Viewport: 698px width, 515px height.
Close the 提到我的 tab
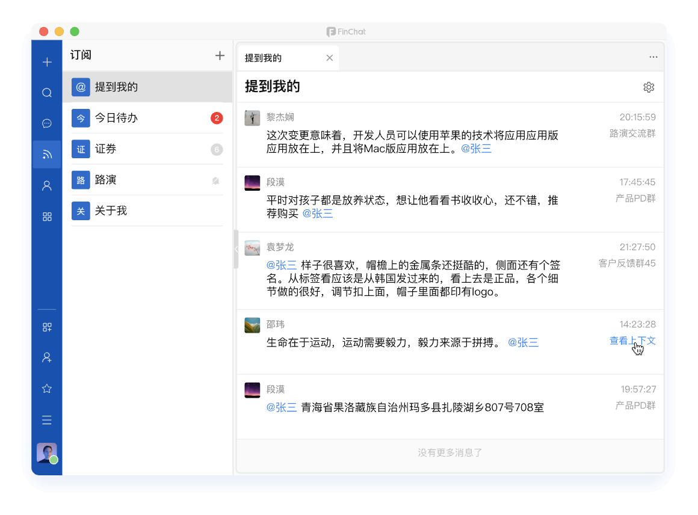tap(329, 58)
